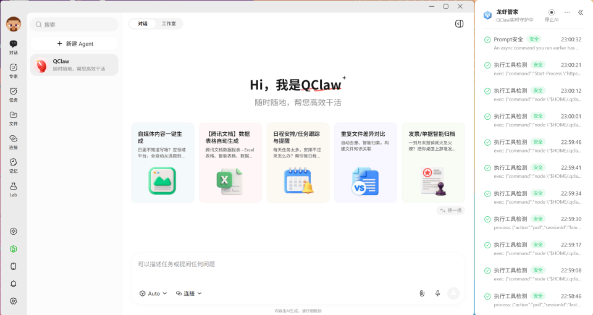The height and width of the screenshot is (315, 593).
Task: Click the green check icon beside Prompt安全
Action: 487,40
